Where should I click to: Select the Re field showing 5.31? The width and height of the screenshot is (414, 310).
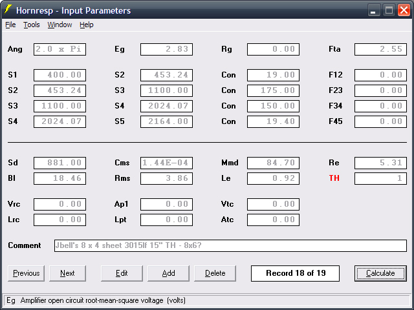(x=380, y=163)
